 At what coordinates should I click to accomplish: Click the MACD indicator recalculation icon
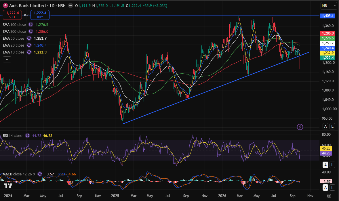(x=39, y=174)
